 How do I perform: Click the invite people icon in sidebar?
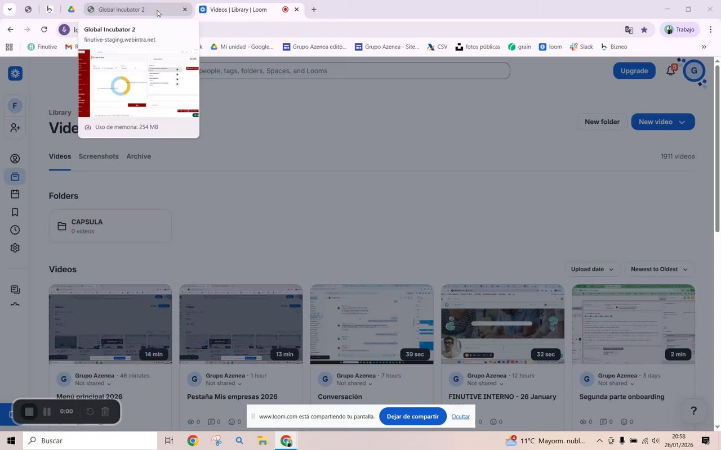coord(15,128)
